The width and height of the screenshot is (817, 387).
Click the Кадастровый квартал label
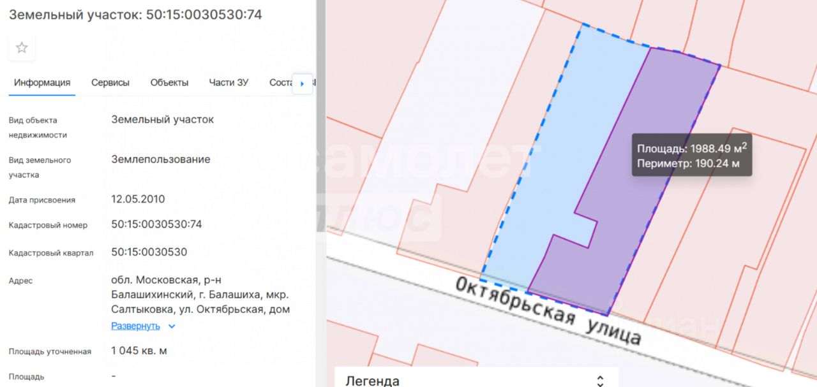(51, 253)
